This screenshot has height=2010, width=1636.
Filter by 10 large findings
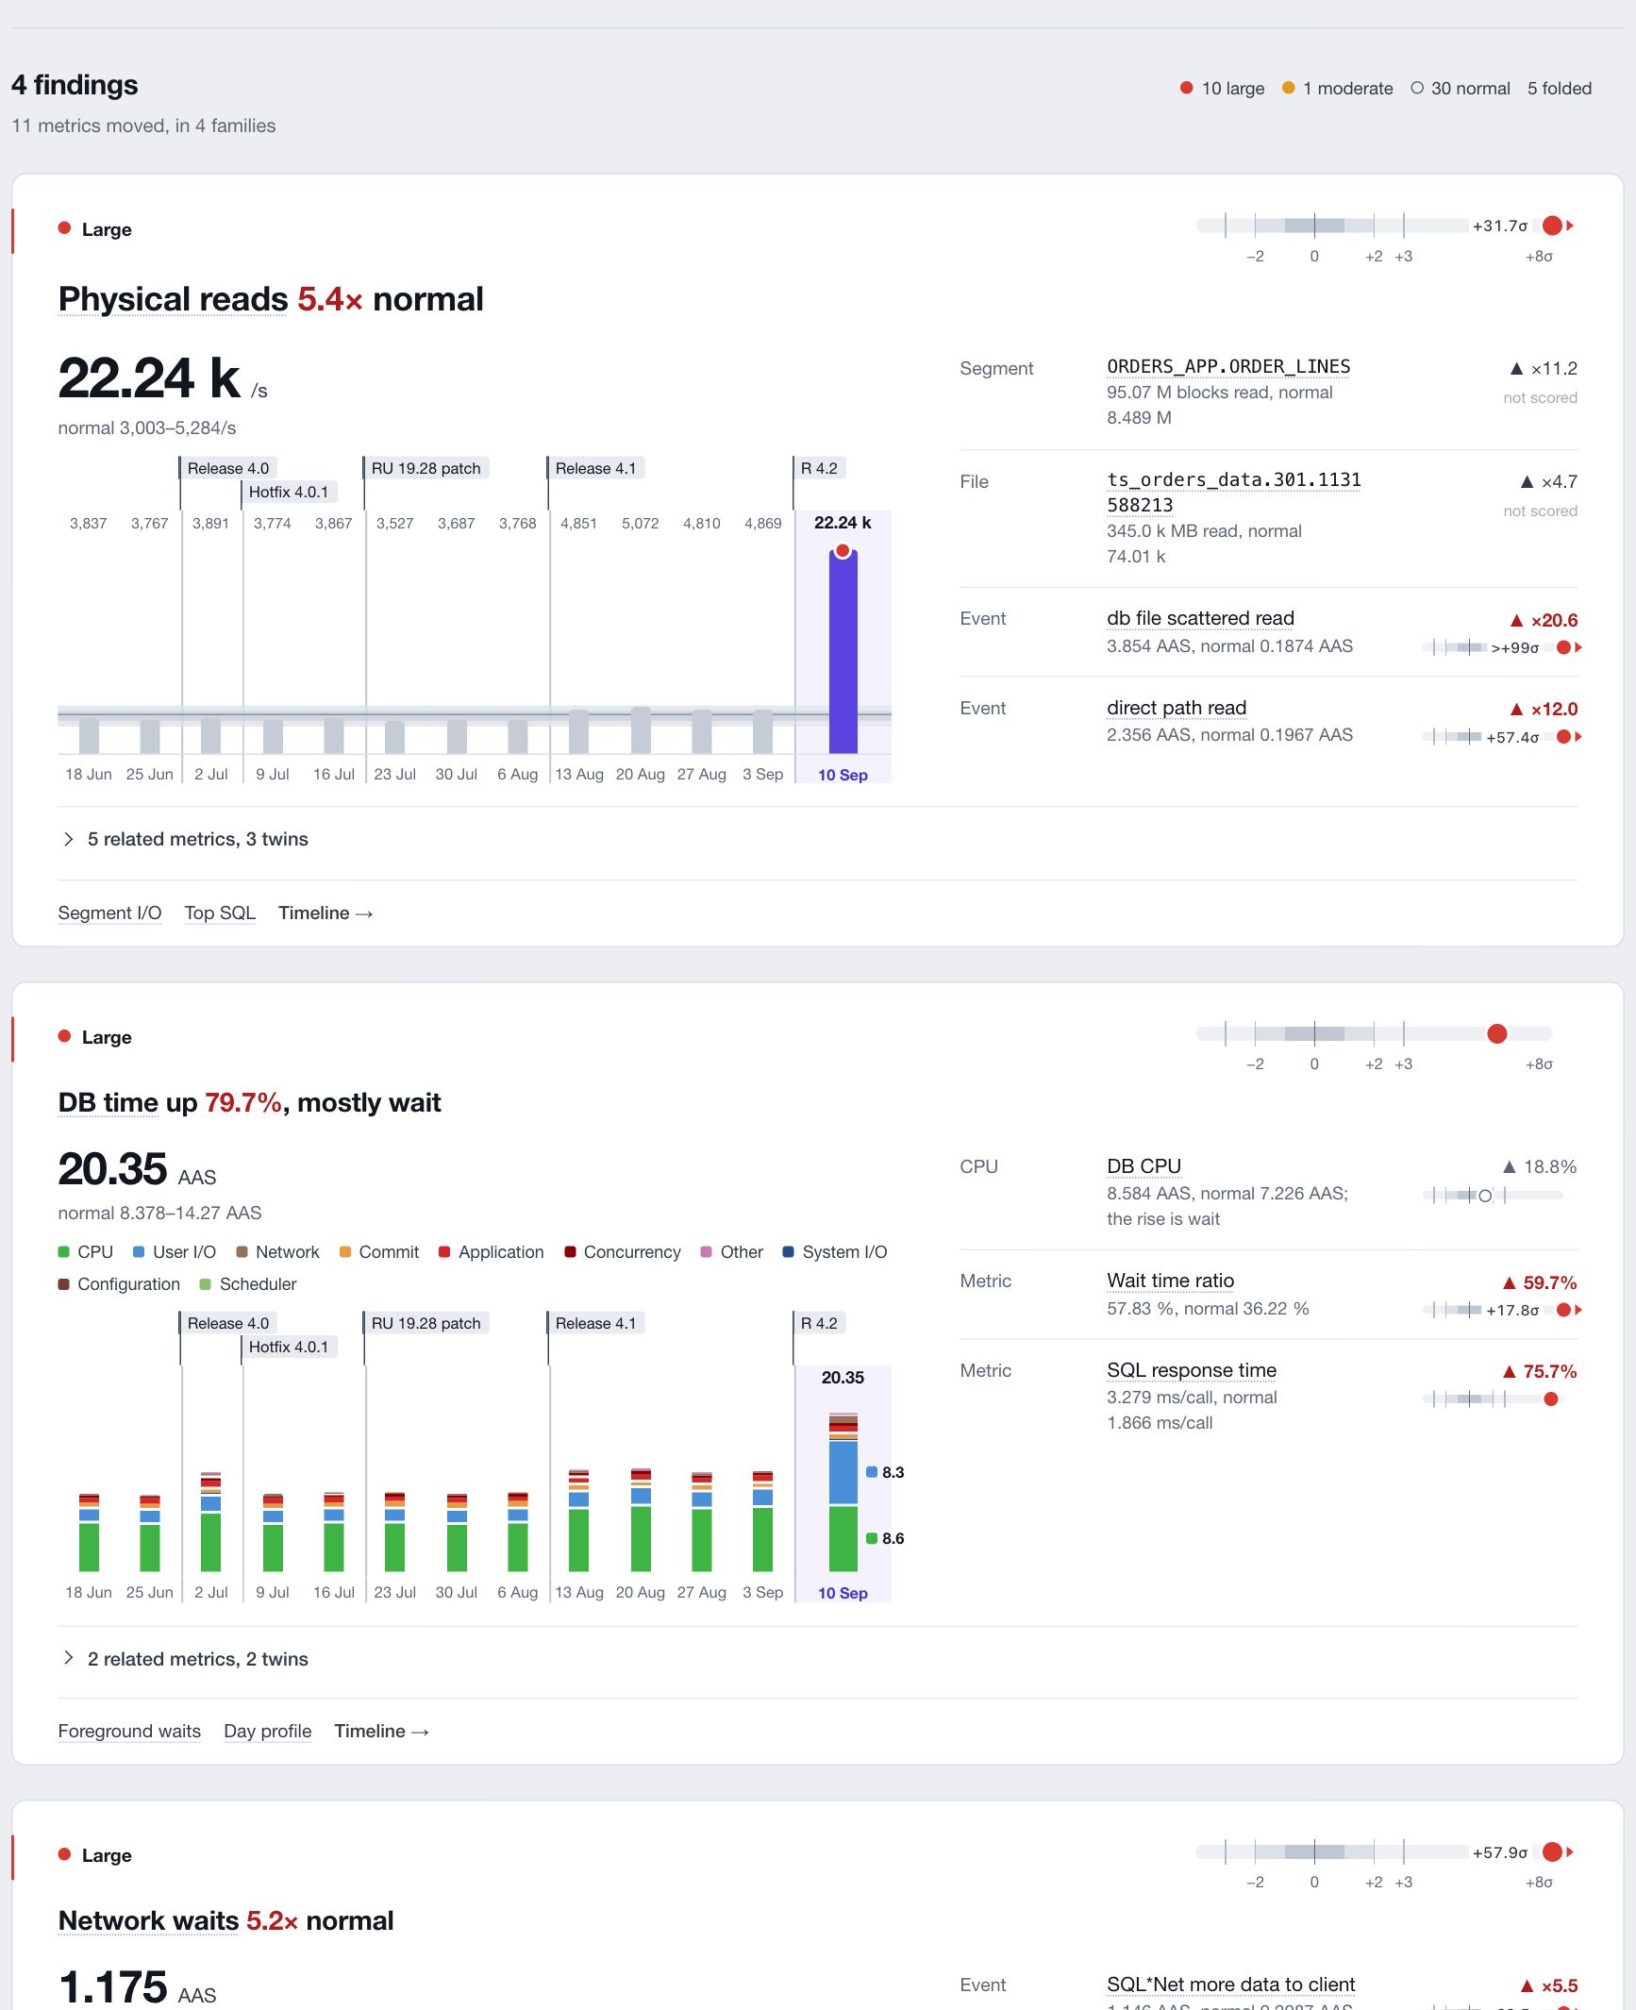pos(1222,88)
